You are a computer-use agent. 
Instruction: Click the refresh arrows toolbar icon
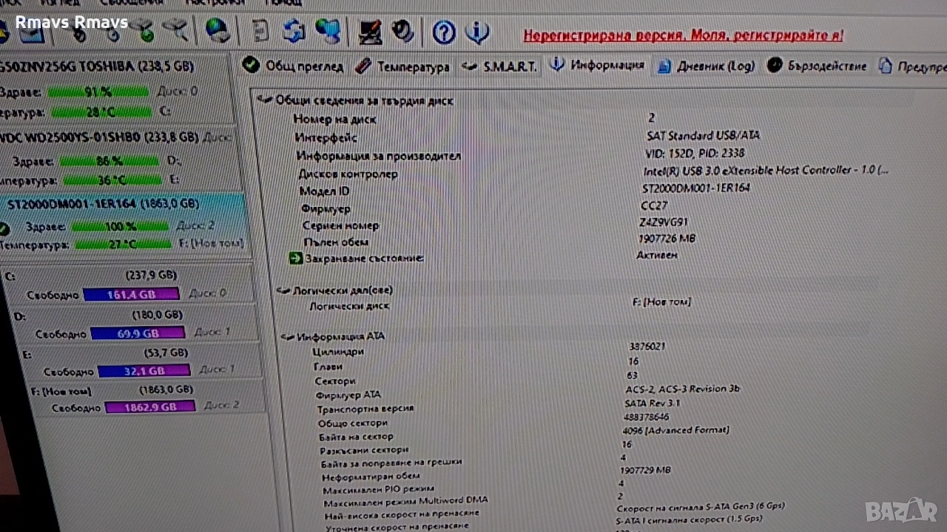(x=294, y=31)
